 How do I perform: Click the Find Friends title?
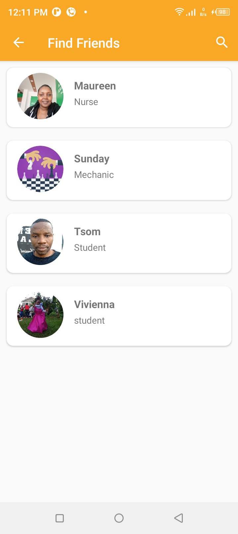pyautogui.click(x=84, y=43)
